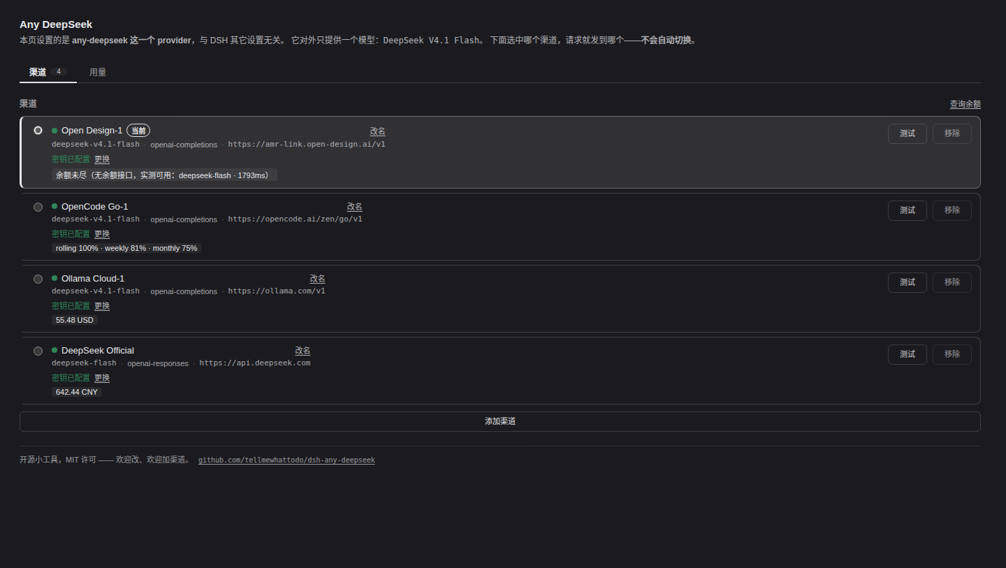Image resolution: width=1006 pixels, height=568 pixels.
Task: Rename DeepSeek Official via 改名
Action: click(302, 351)
